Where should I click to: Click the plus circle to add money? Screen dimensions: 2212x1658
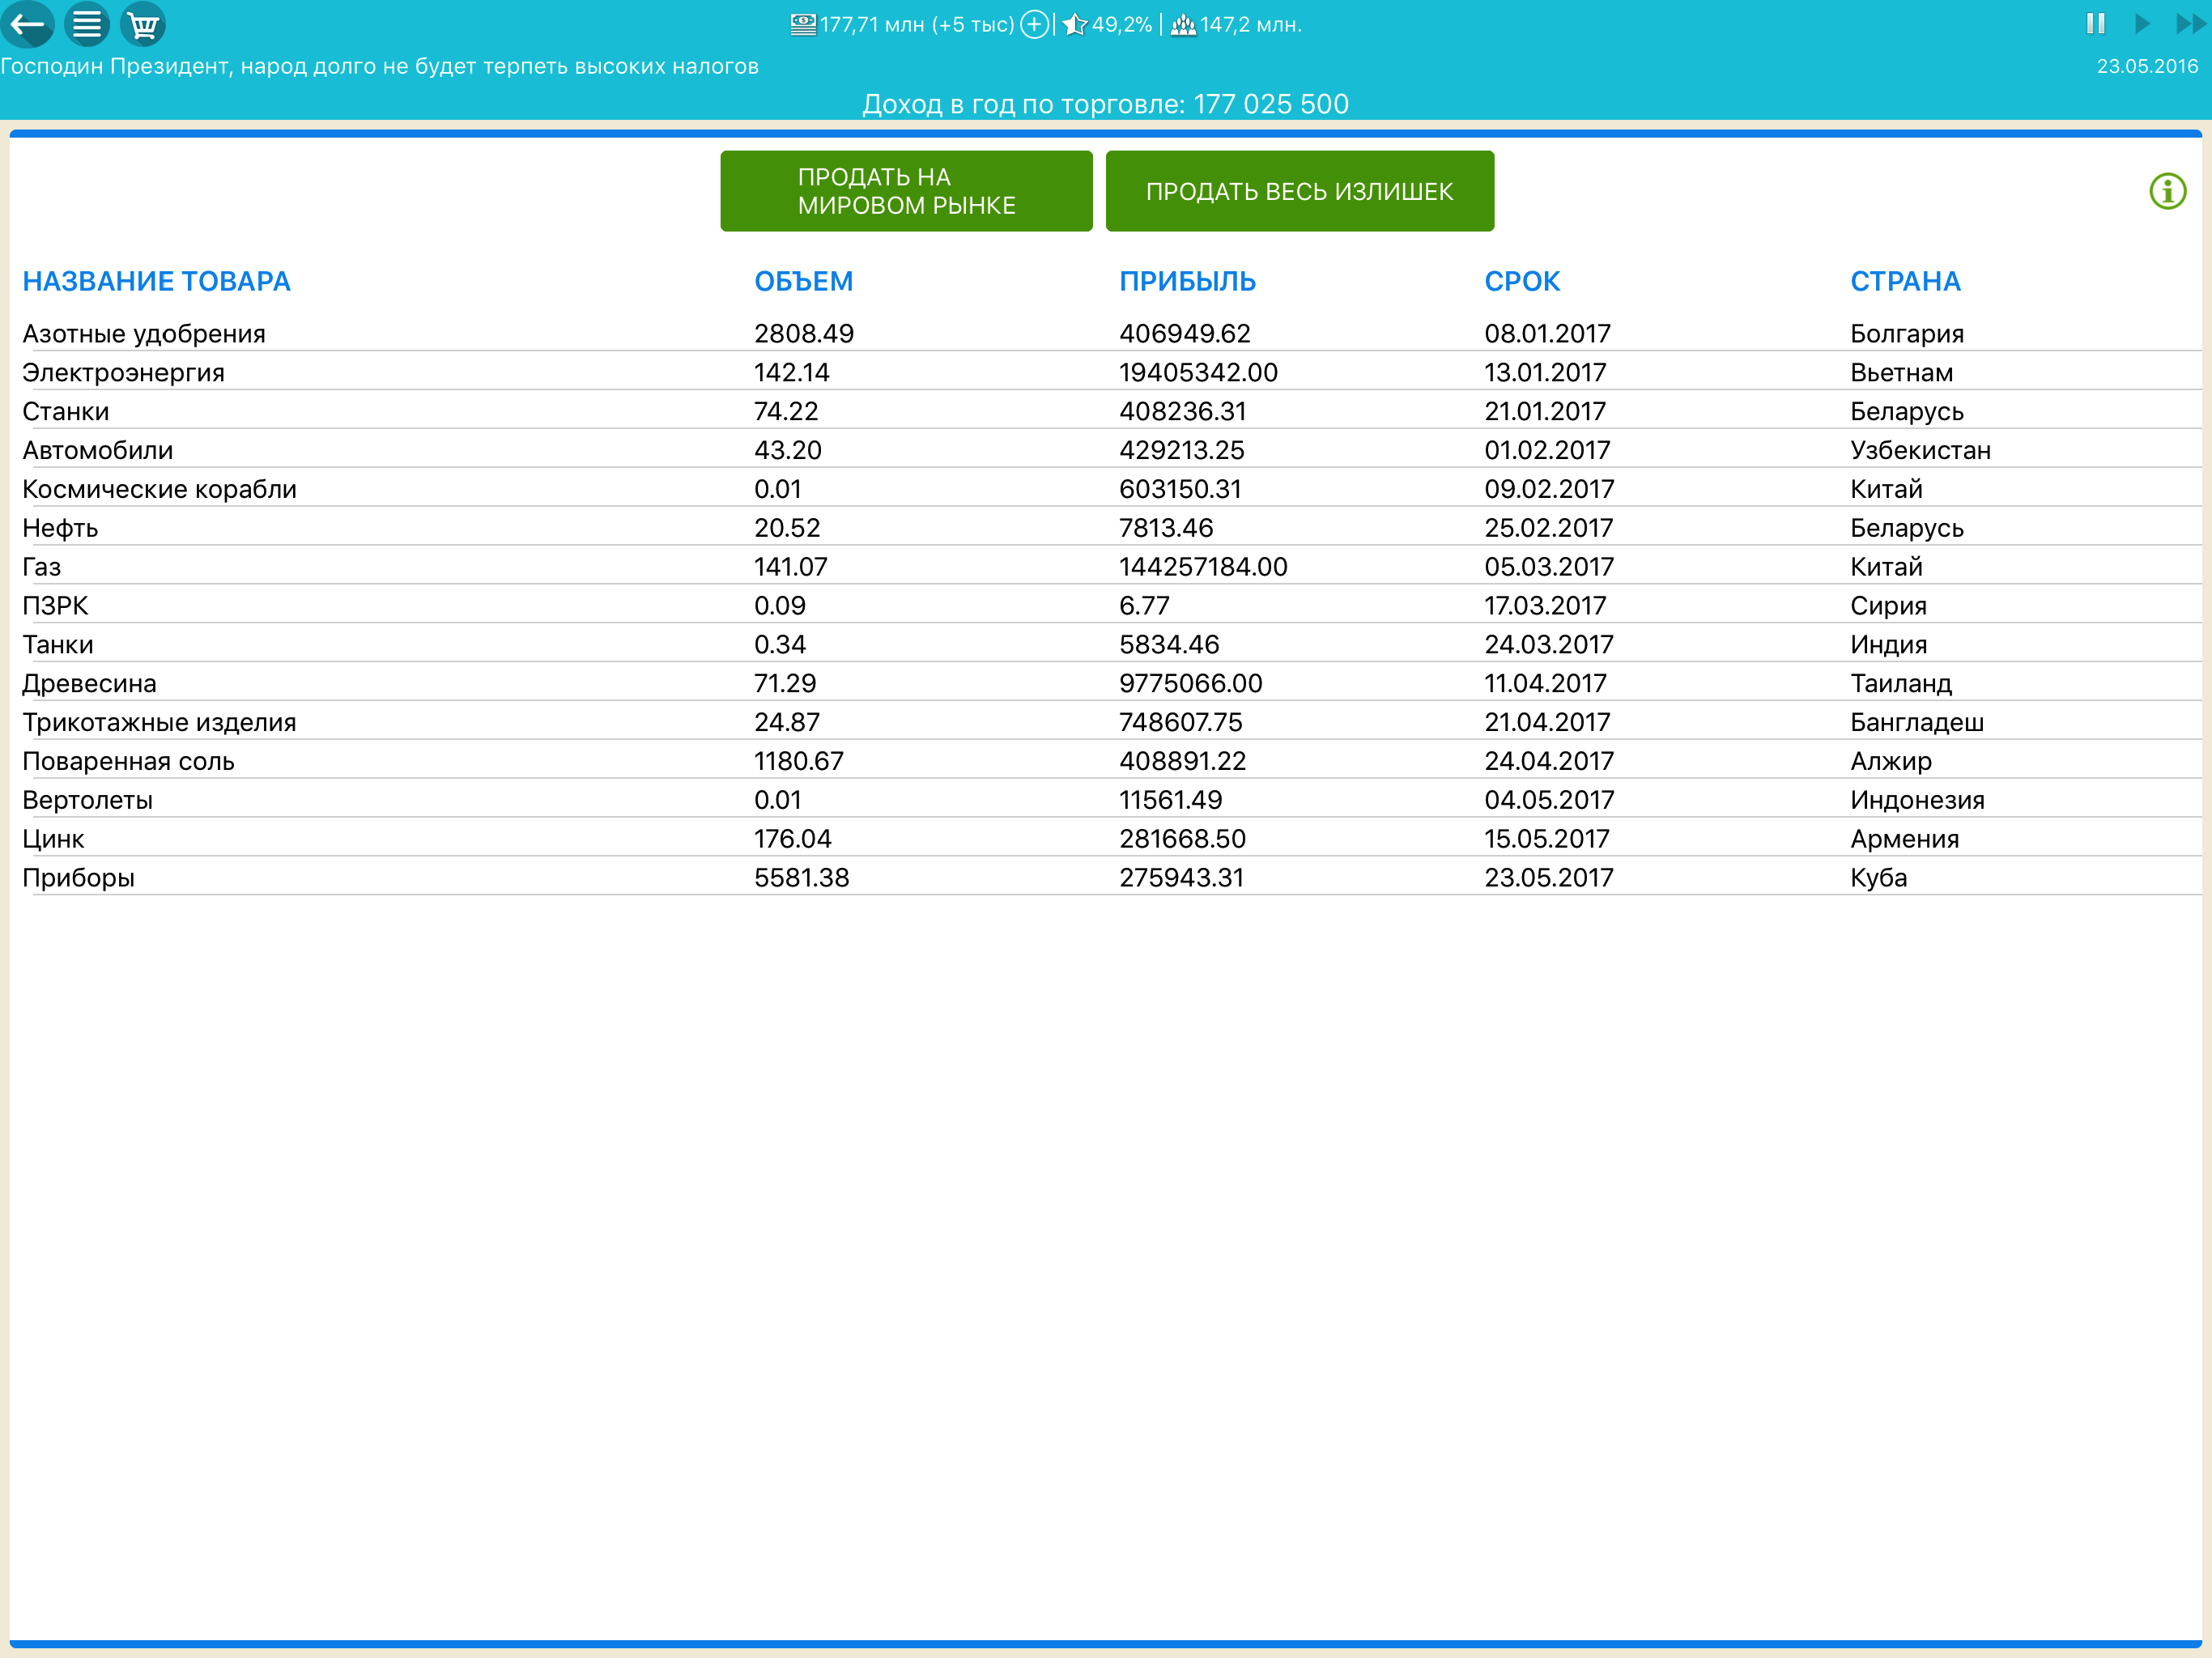(1035, 24)
